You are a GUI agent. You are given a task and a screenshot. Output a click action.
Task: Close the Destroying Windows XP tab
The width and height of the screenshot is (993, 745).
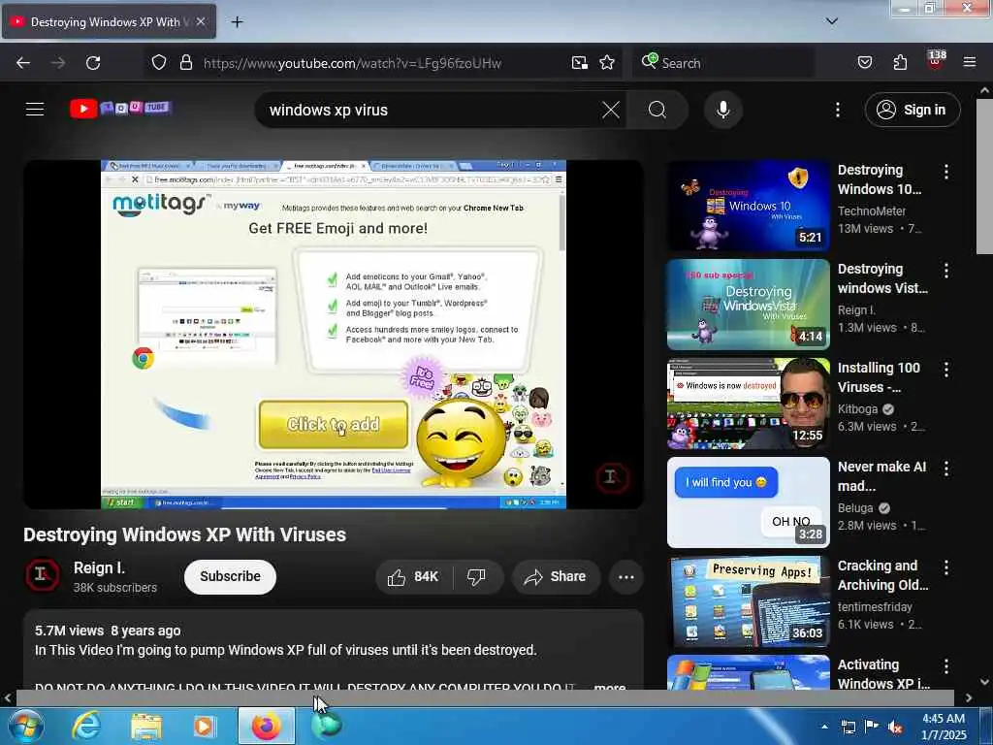[201, 21]
